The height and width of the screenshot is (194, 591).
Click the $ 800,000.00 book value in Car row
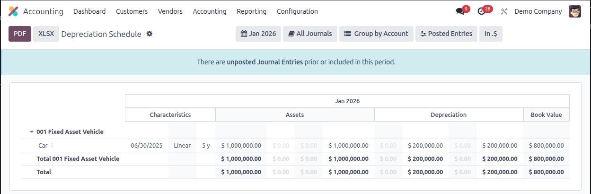(x=547, y=146)
